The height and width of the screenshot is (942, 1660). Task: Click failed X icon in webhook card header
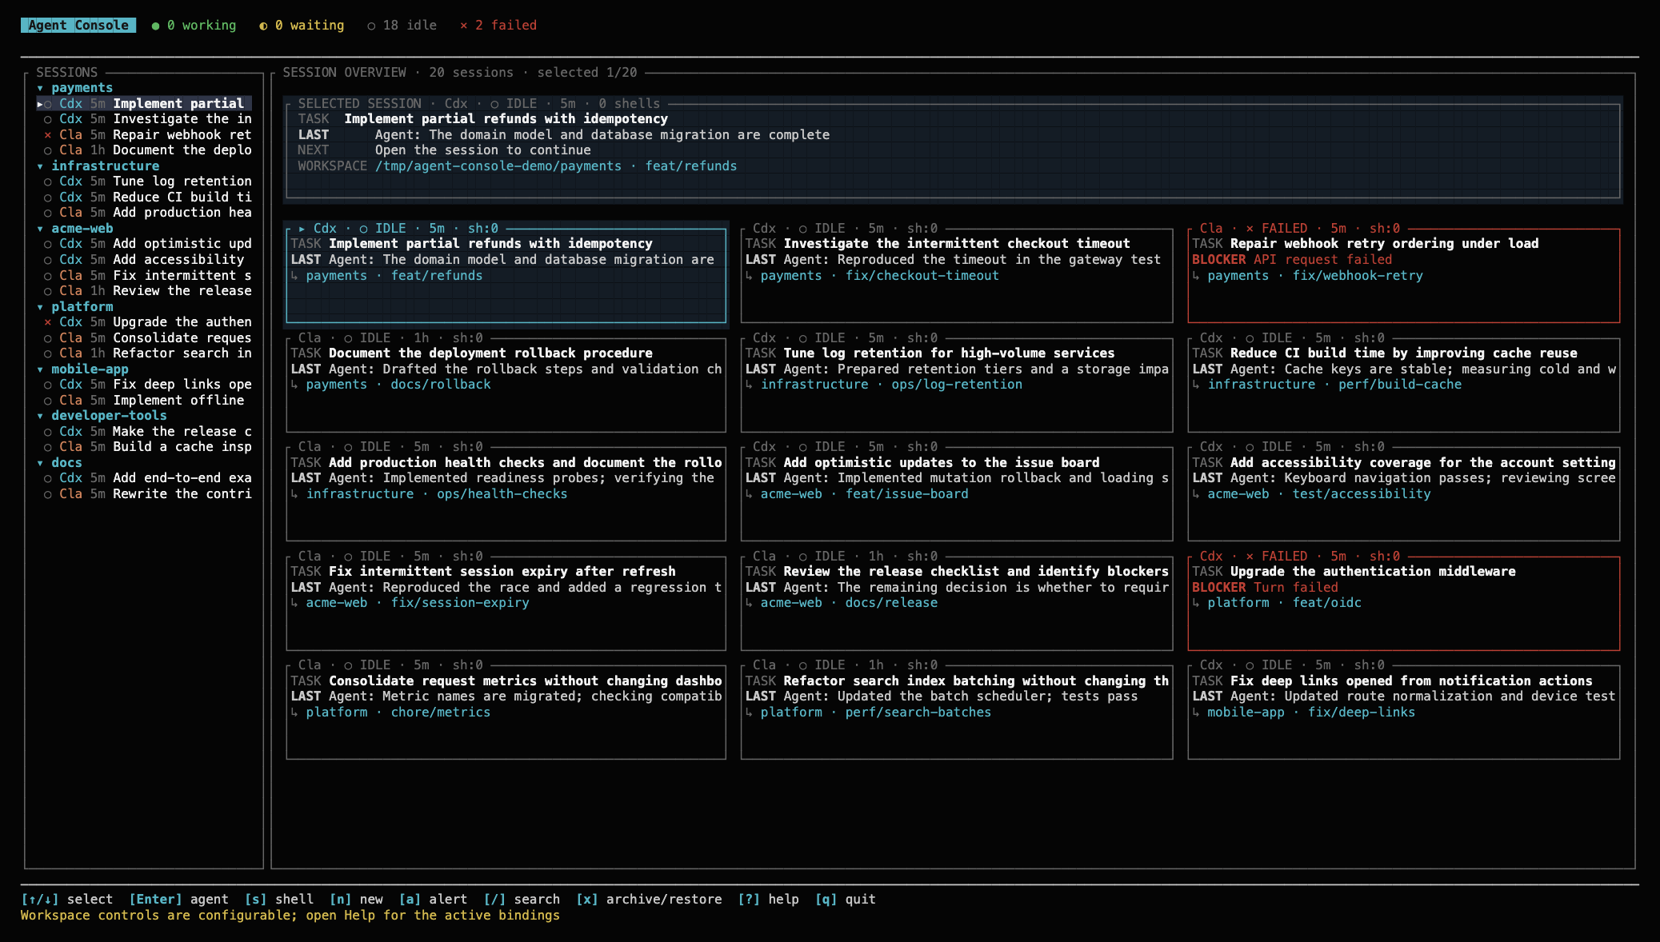[1250, 229]
